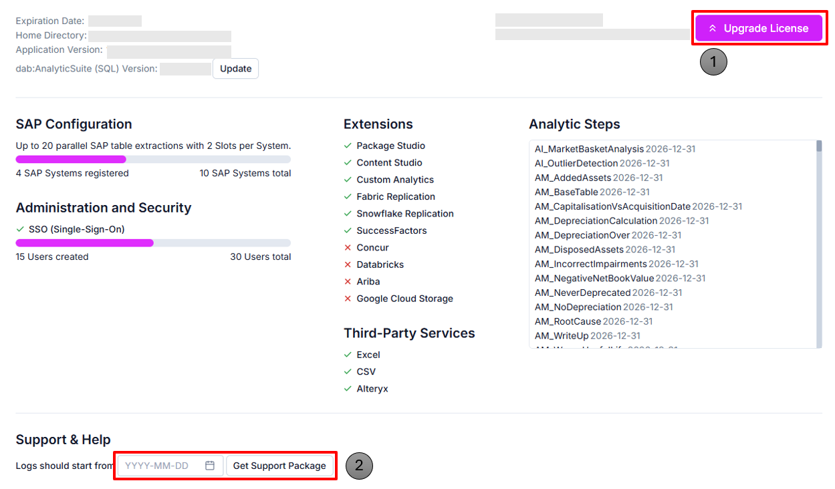The width and height of the screenshot is (835, 489).
Task: Click the Analytic Steps list scrollbar
Action: point(819,244)
